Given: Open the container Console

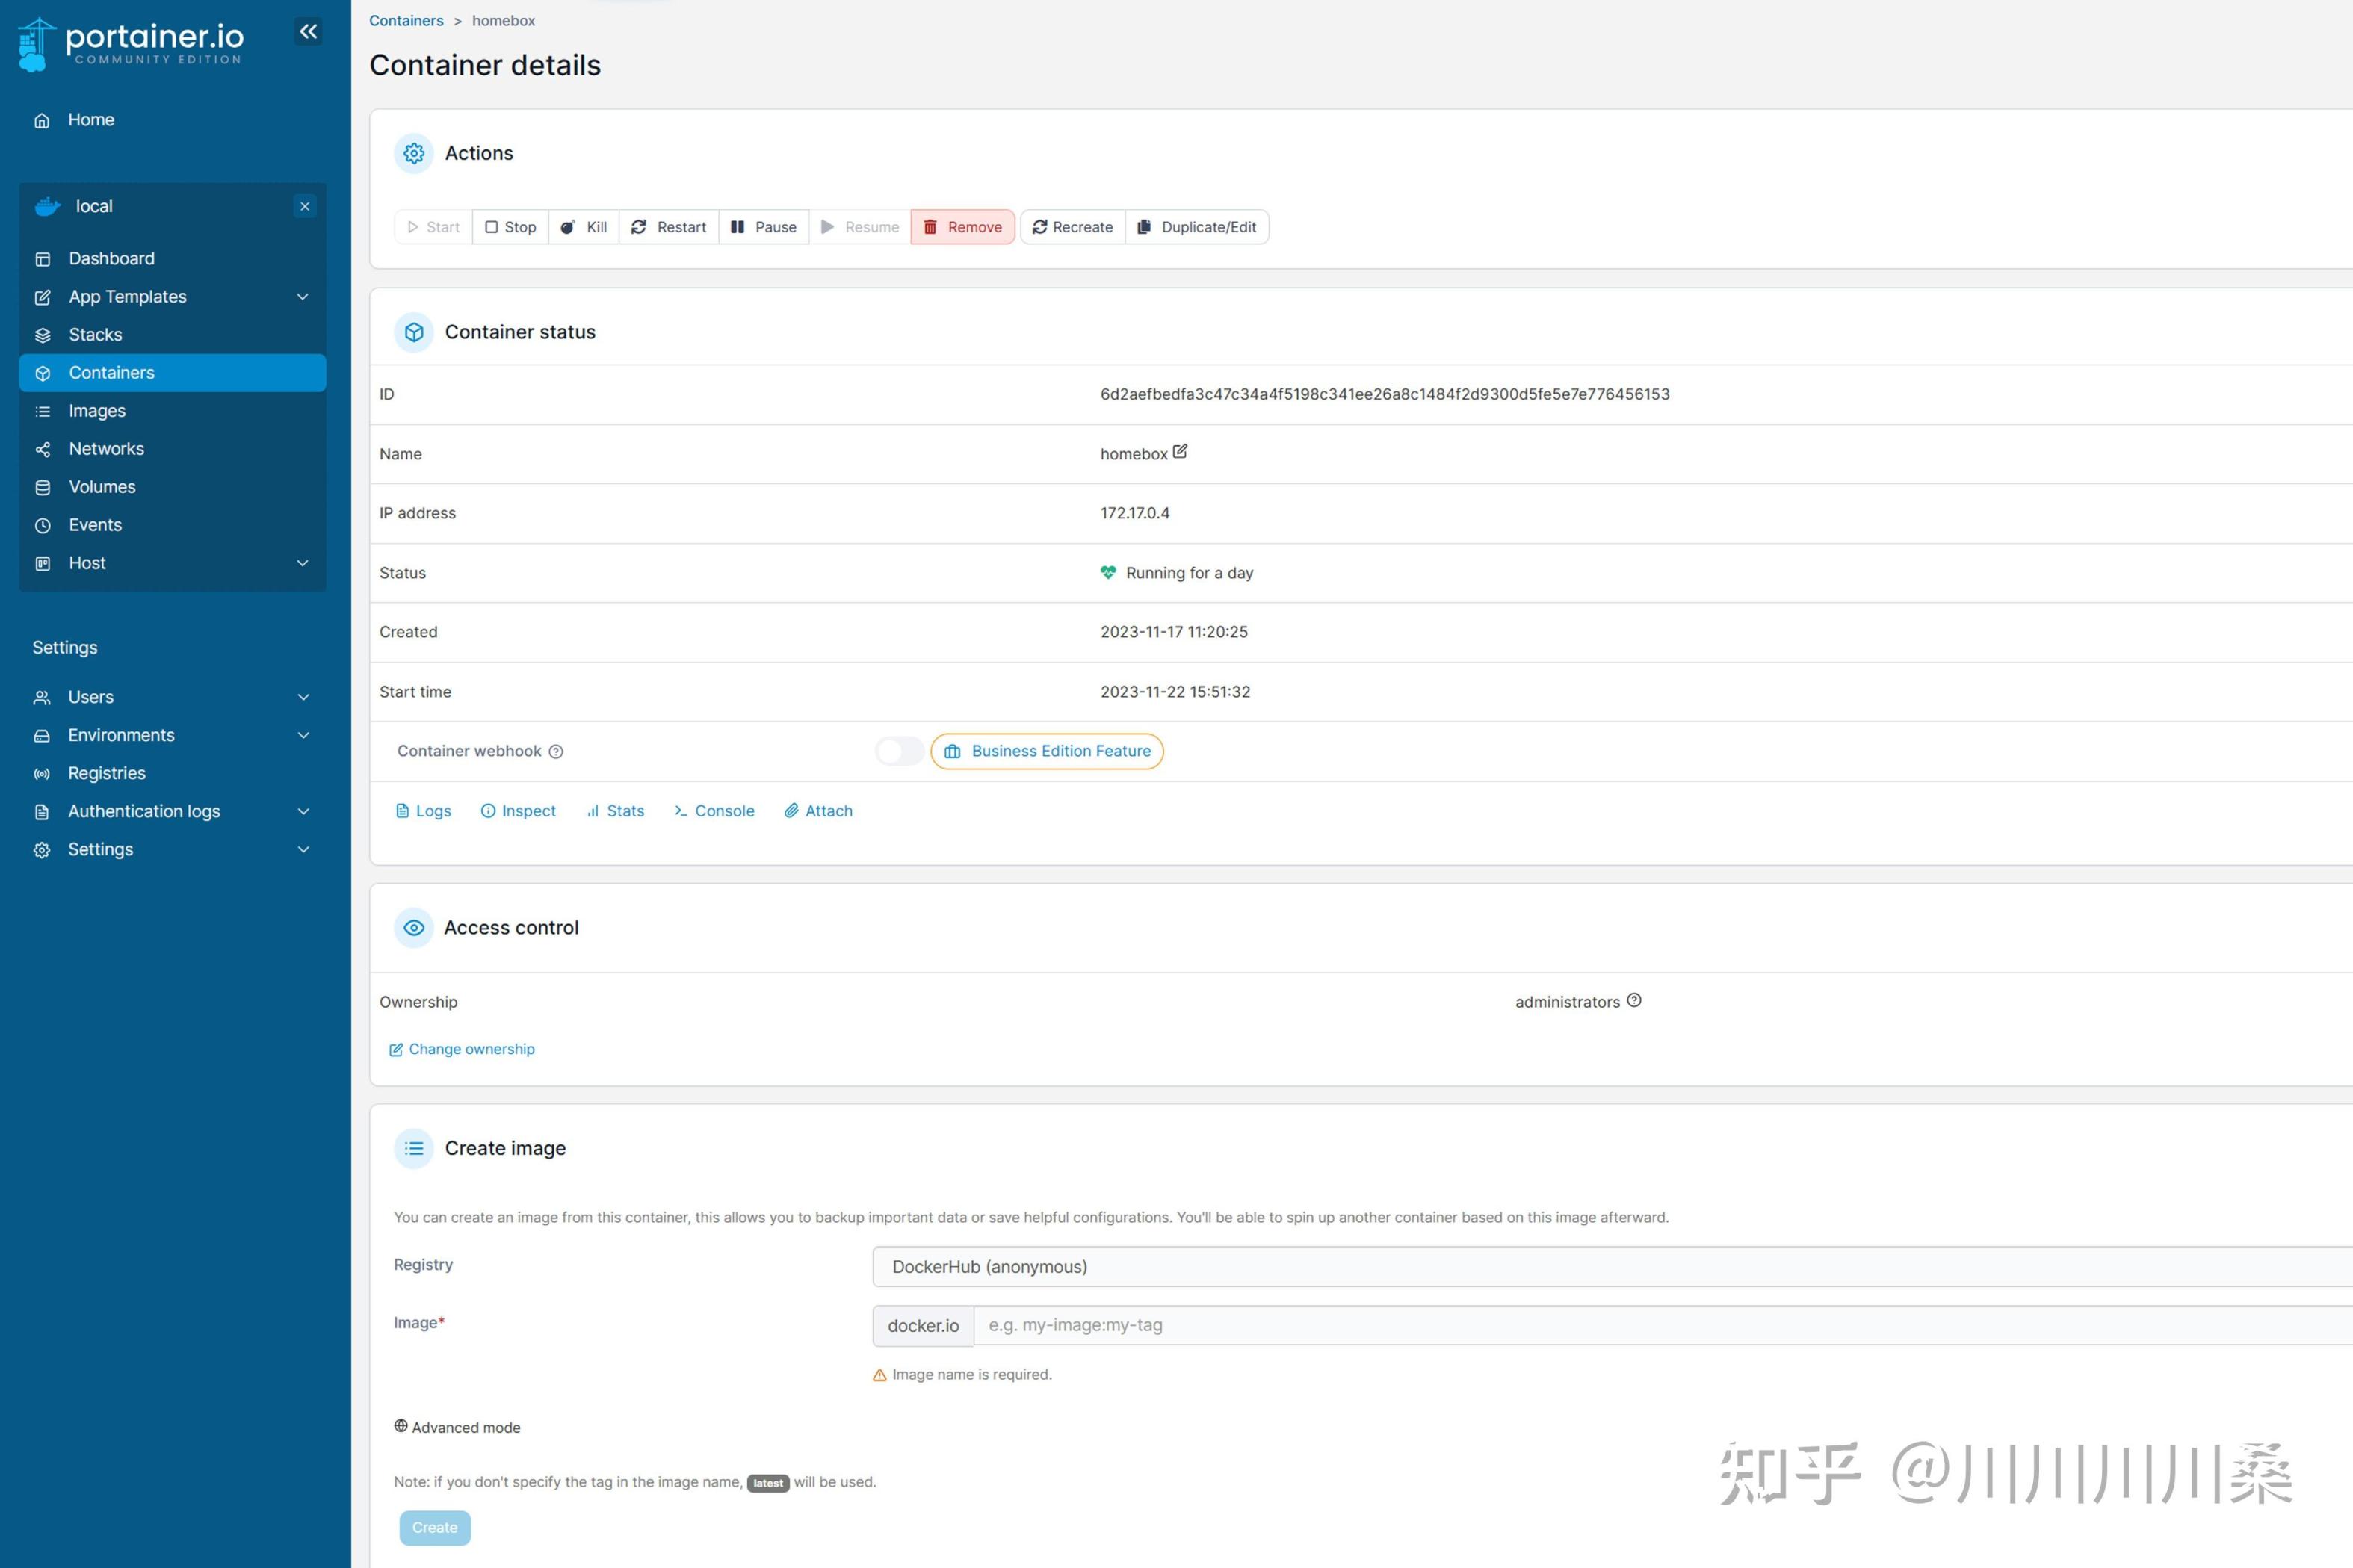Looking at the screenshot, I should [x=714, y=811].
